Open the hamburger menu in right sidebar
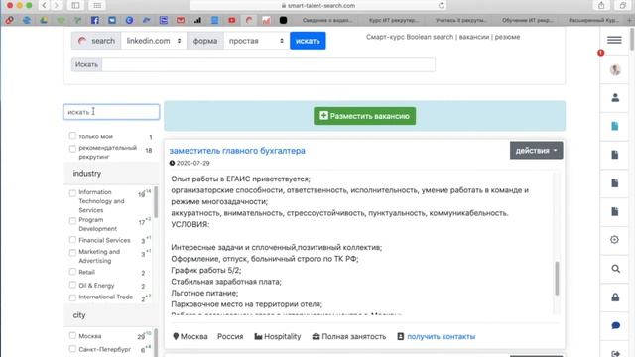Viewport: 635px width, 357px height. [x=614, y=40]
